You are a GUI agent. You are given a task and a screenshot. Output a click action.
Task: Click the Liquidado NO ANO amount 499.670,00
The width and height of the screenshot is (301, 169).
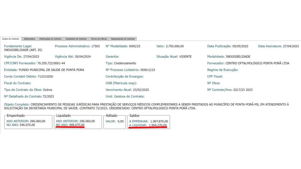point(75,125)
